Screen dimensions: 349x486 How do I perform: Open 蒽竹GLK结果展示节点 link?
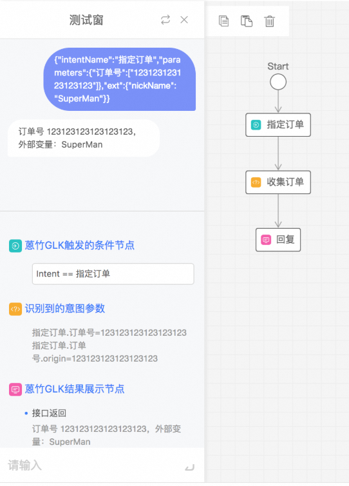pos(75,389)
